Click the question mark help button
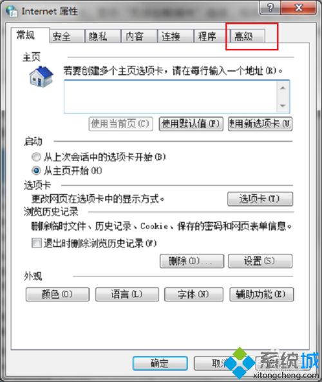Screen dimensions: 322x382 click(x=270, y=8)
